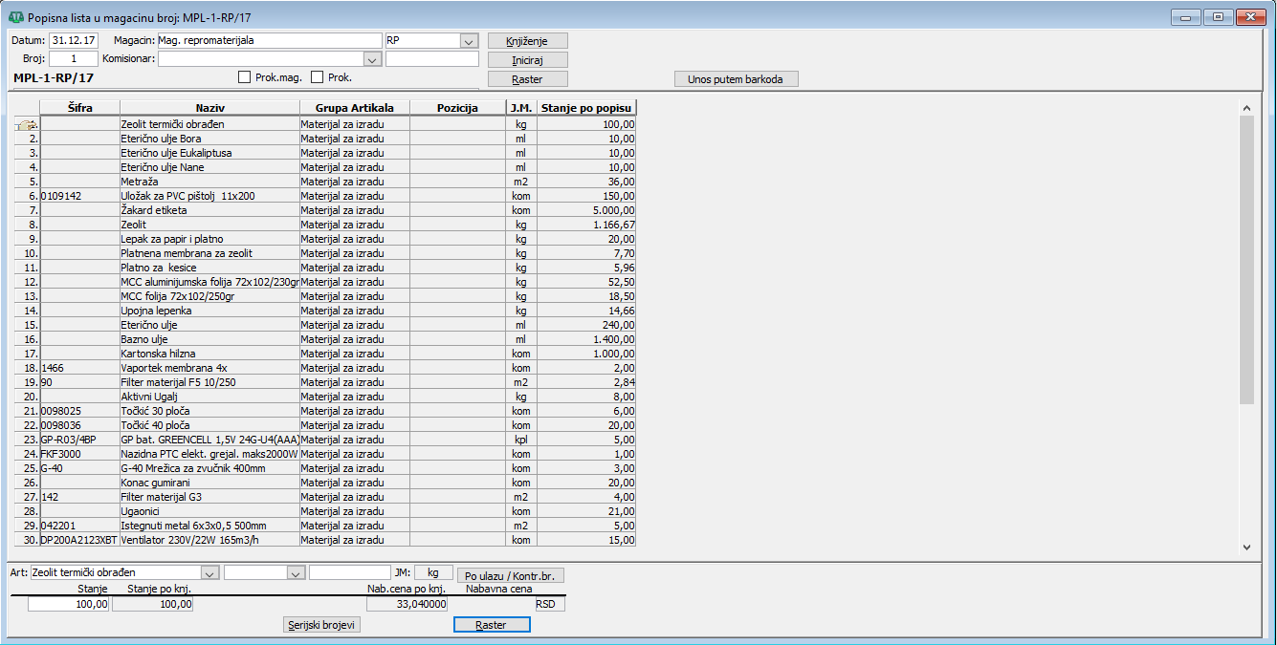Click the top Raster button
This screenshot has height=645, width=1277.
pyautogui.click(x=527, y=79)
